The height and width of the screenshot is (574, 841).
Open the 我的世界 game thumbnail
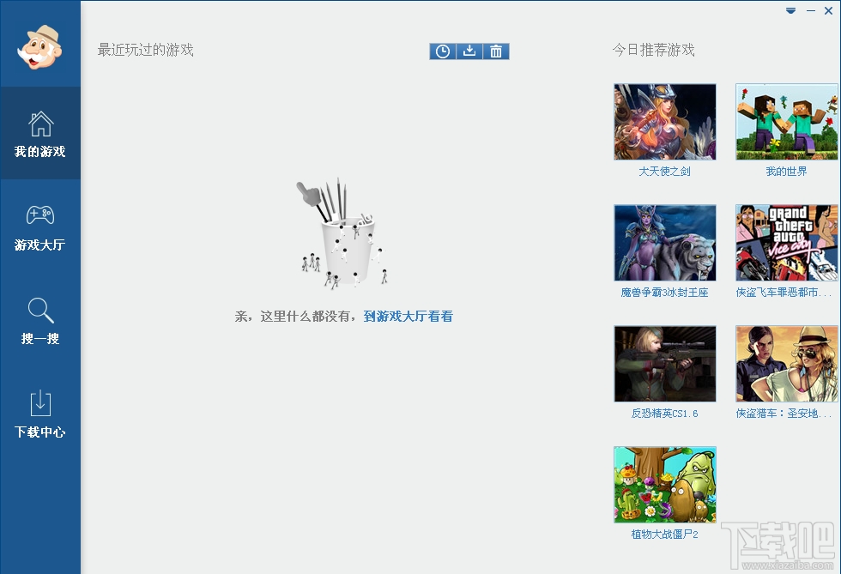point(786,120)
